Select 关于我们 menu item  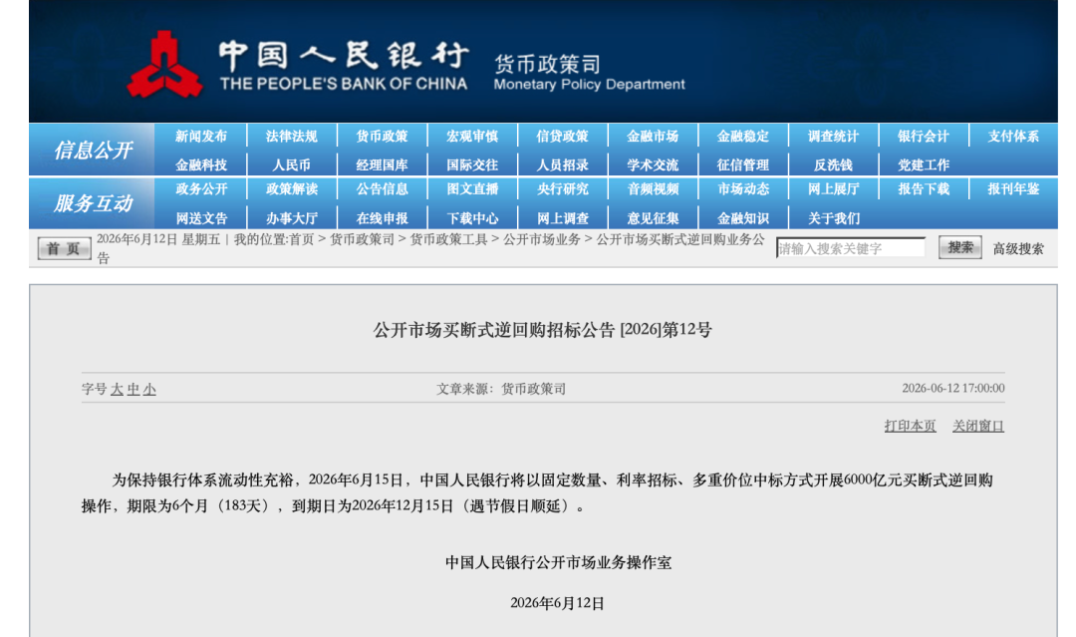[x=833, y=219]
